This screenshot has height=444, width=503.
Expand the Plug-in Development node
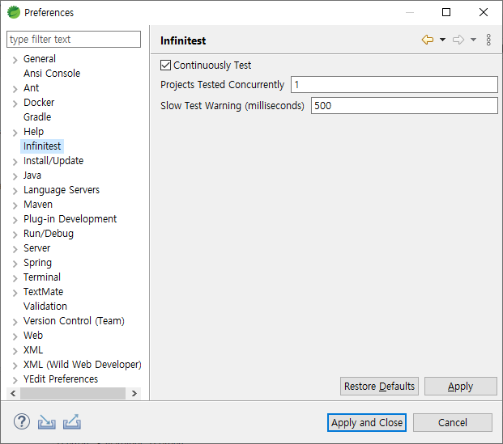tap(15, 220)
